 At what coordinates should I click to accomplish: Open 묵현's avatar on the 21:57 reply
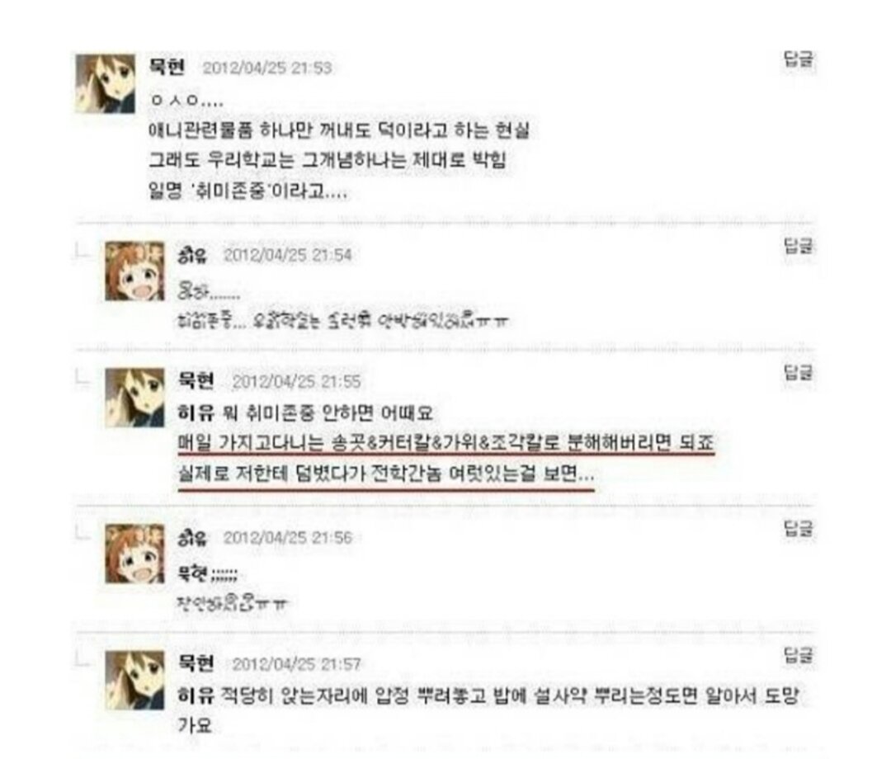click(134, 680)
